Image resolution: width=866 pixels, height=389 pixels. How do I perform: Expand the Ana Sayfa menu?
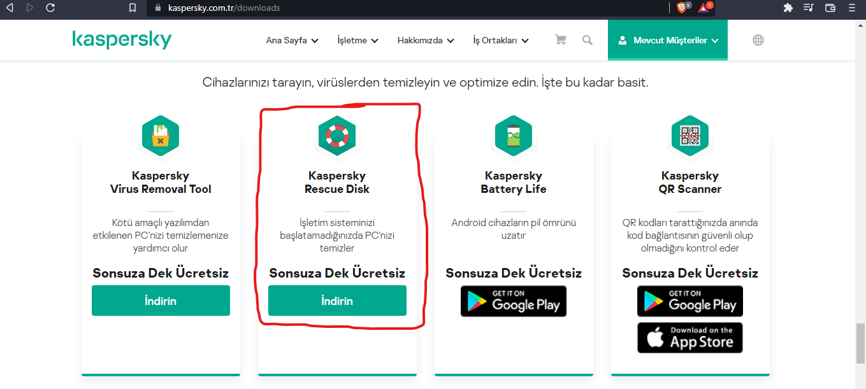click(x=291, y=40)
